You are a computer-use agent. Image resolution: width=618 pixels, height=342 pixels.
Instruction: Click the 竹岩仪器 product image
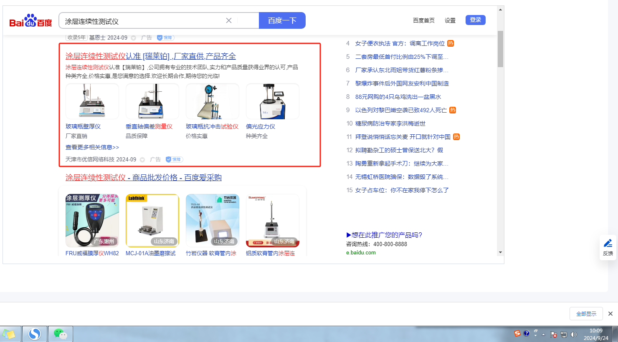coord(213,221)
